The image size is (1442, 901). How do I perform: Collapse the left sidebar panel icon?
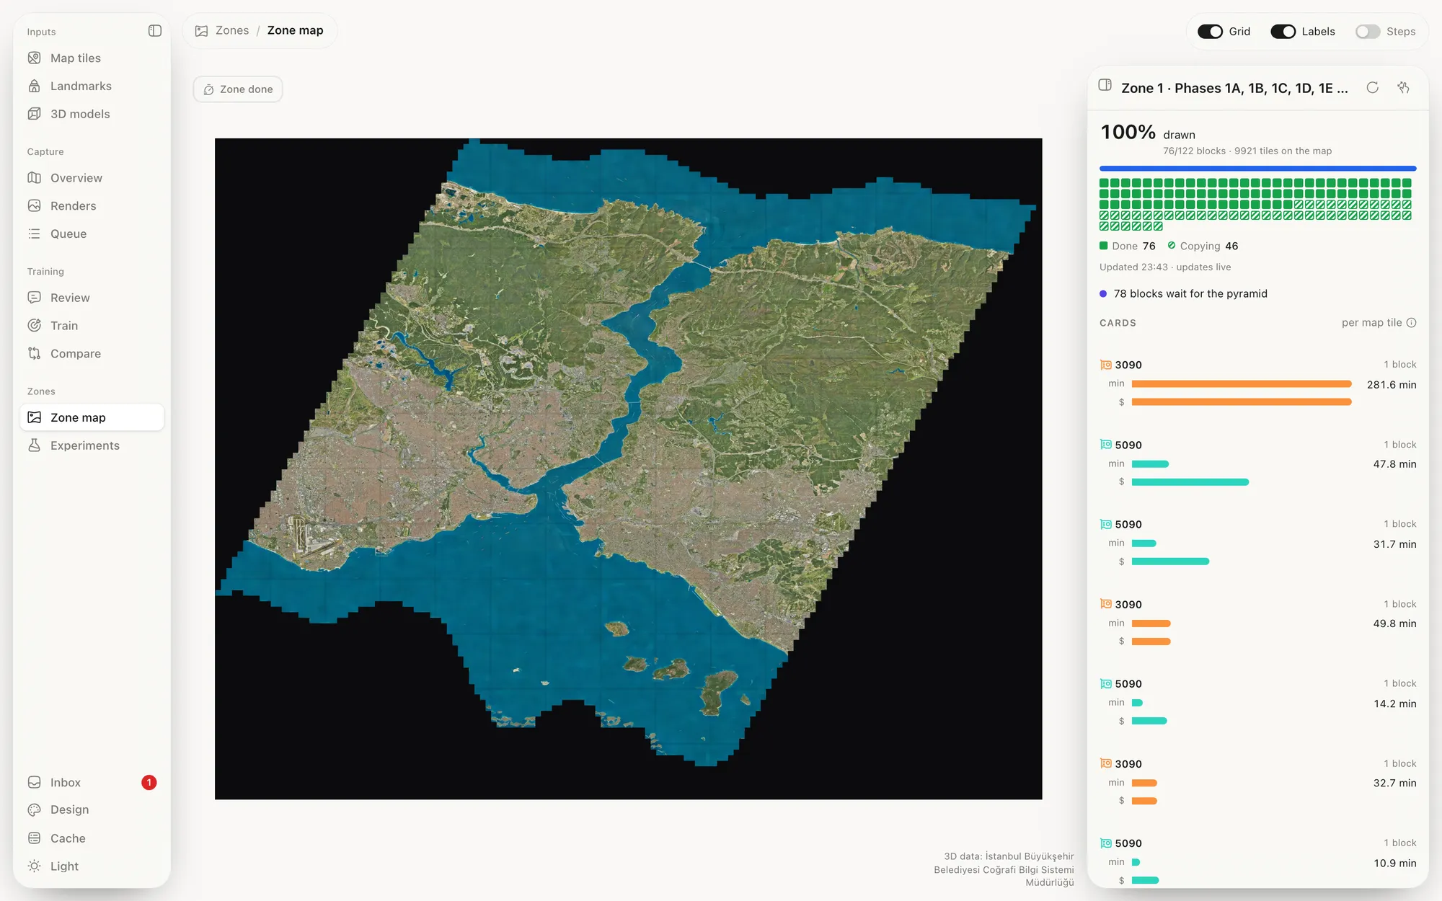point(154,31)
